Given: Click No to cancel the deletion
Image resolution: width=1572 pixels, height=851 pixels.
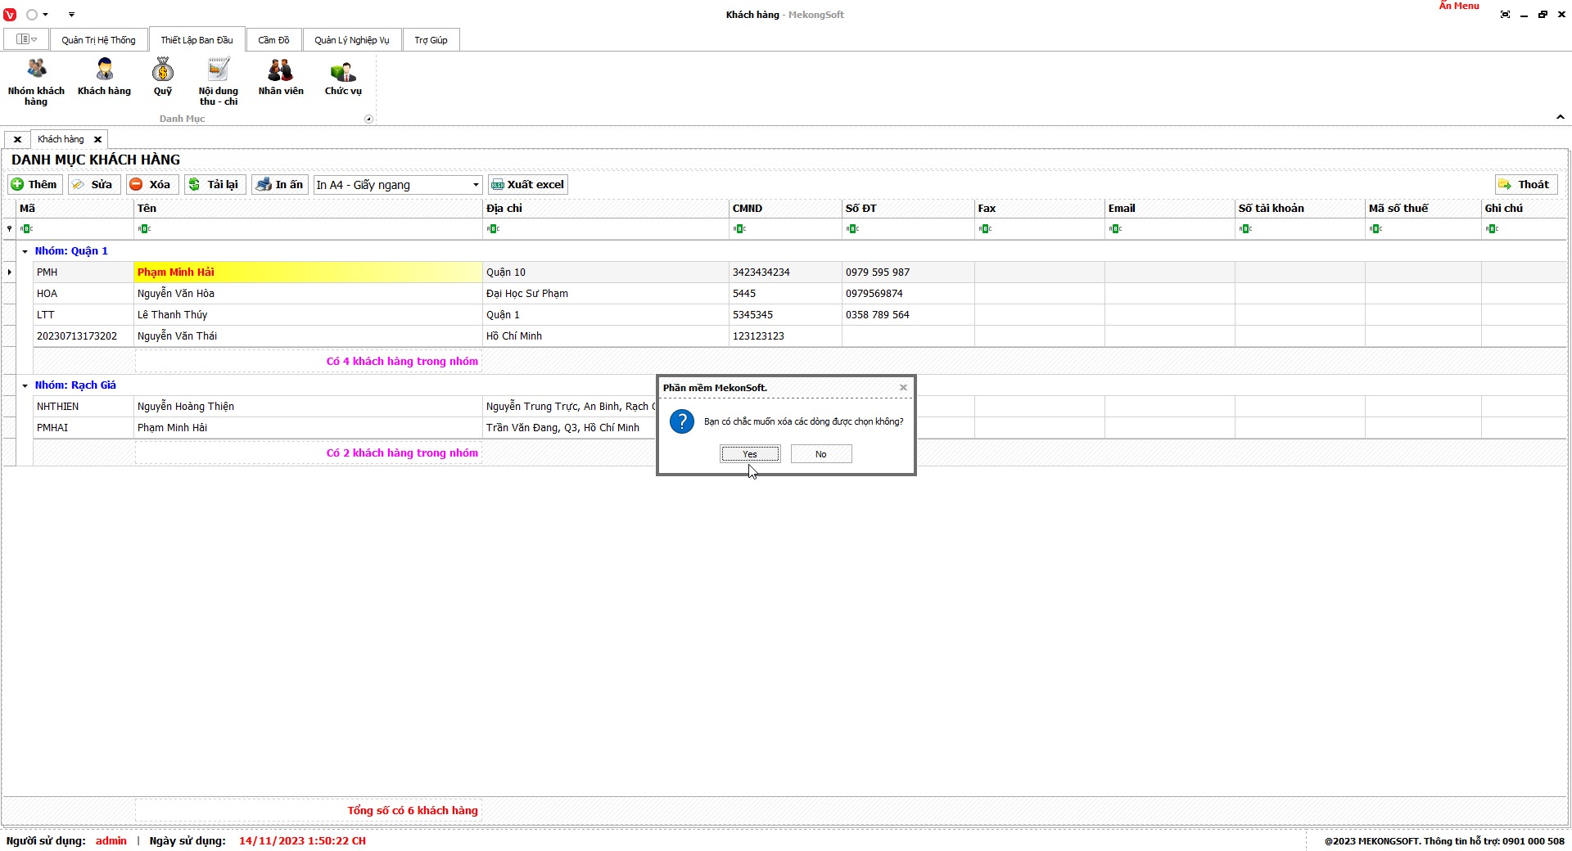Looking at the screenshot, I should click(821, 454).
